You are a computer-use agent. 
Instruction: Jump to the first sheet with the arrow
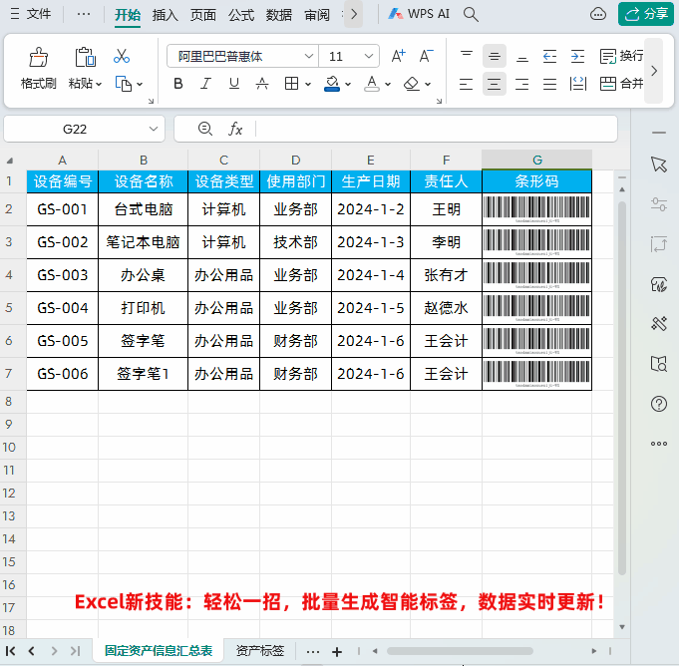[11, 651]
